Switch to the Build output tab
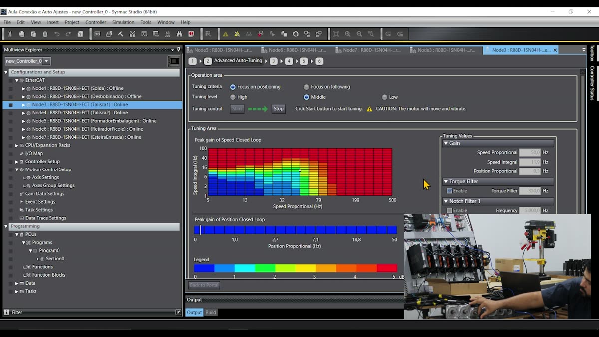 pyautogui.click(x=211, y=312)
